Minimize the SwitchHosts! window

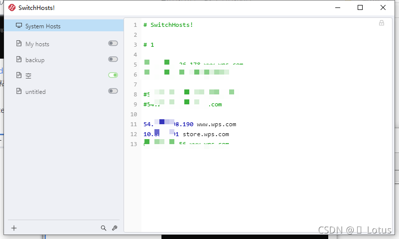(x=338, y=7)
